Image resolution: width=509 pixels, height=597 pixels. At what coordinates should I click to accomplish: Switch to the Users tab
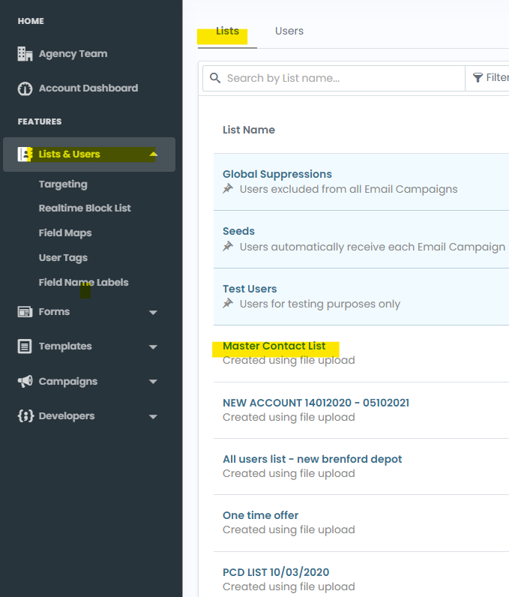[289, 31]
